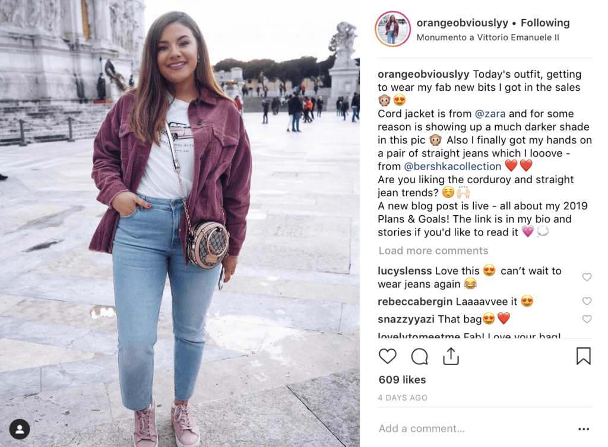
Task: Open the three-dots more options menu
Action: [x=584, y=429]
